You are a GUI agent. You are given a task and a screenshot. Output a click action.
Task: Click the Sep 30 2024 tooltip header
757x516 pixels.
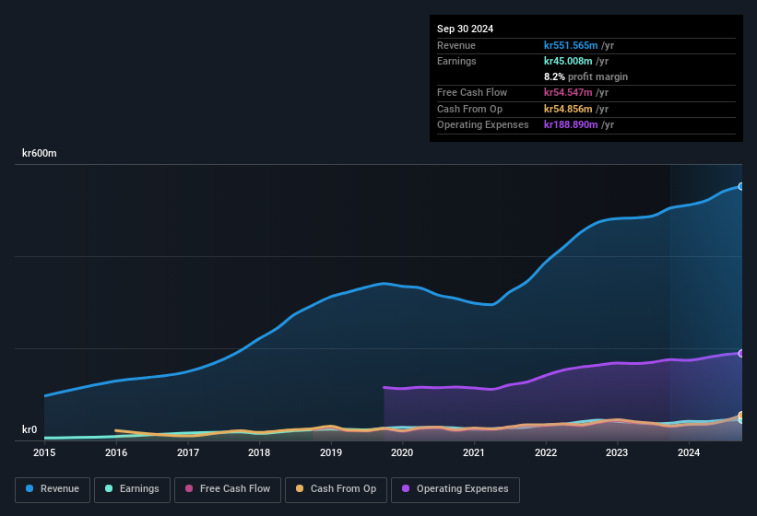(465, 29)
